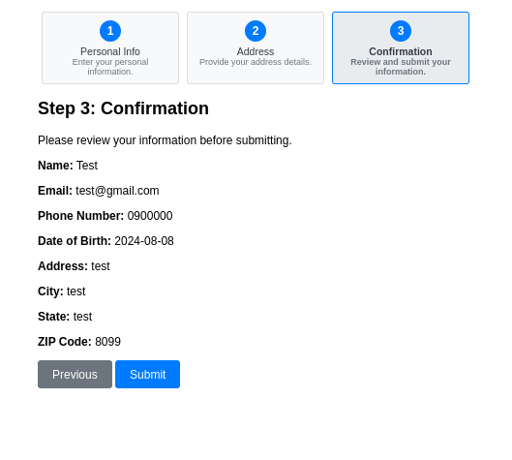Click the step 3 circle icon
Viewport: 512px width, 460px height.
pyautogui.click(x=401, y=31)
